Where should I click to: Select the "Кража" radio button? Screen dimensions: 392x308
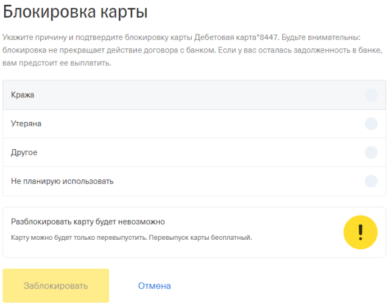tap(371, 95)
